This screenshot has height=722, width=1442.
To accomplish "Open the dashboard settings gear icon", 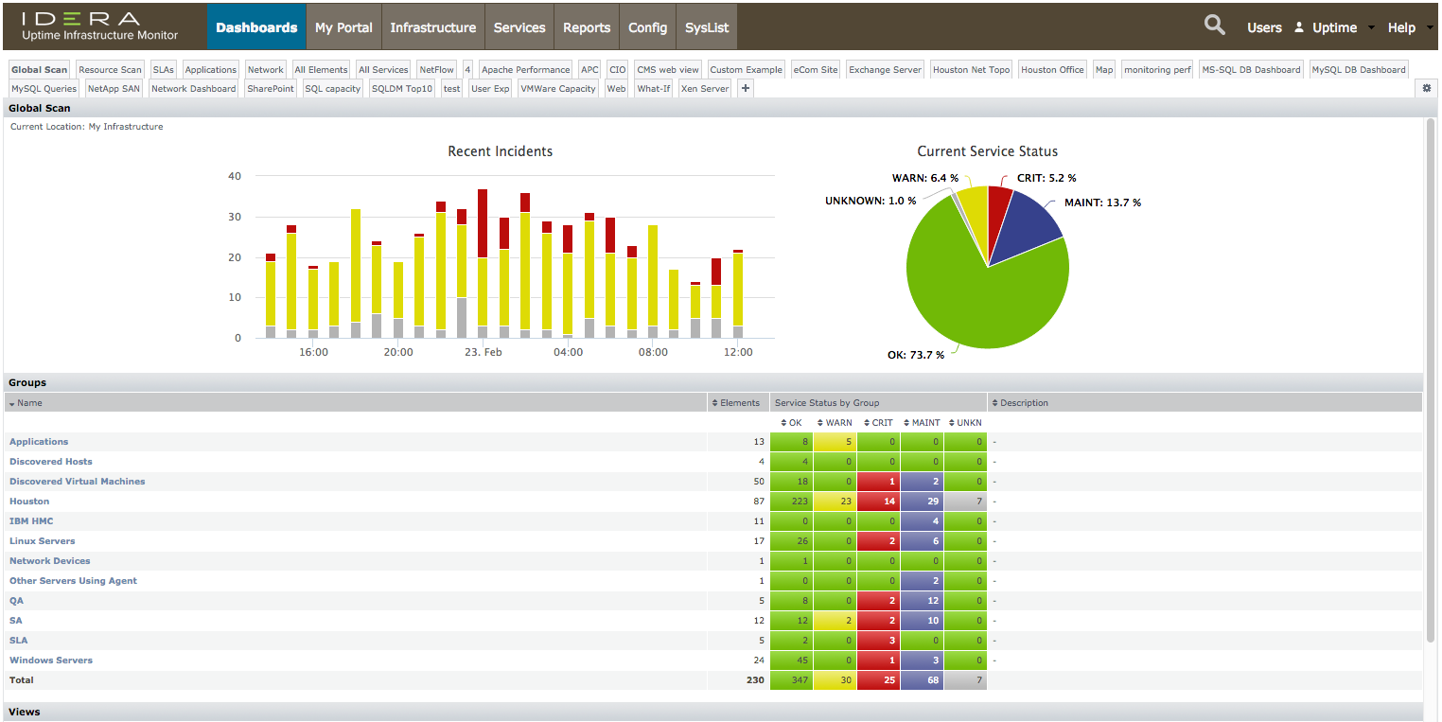I will coord(1427,88).
